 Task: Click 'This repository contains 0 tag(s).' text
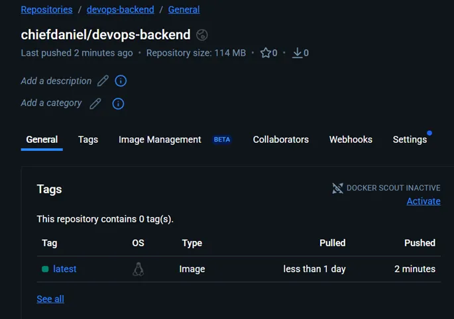[105, 219]
